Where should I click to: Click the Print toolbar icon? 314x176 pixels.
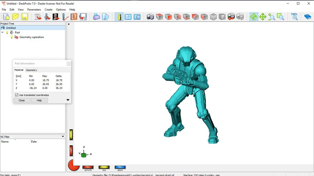pos(96,17)
